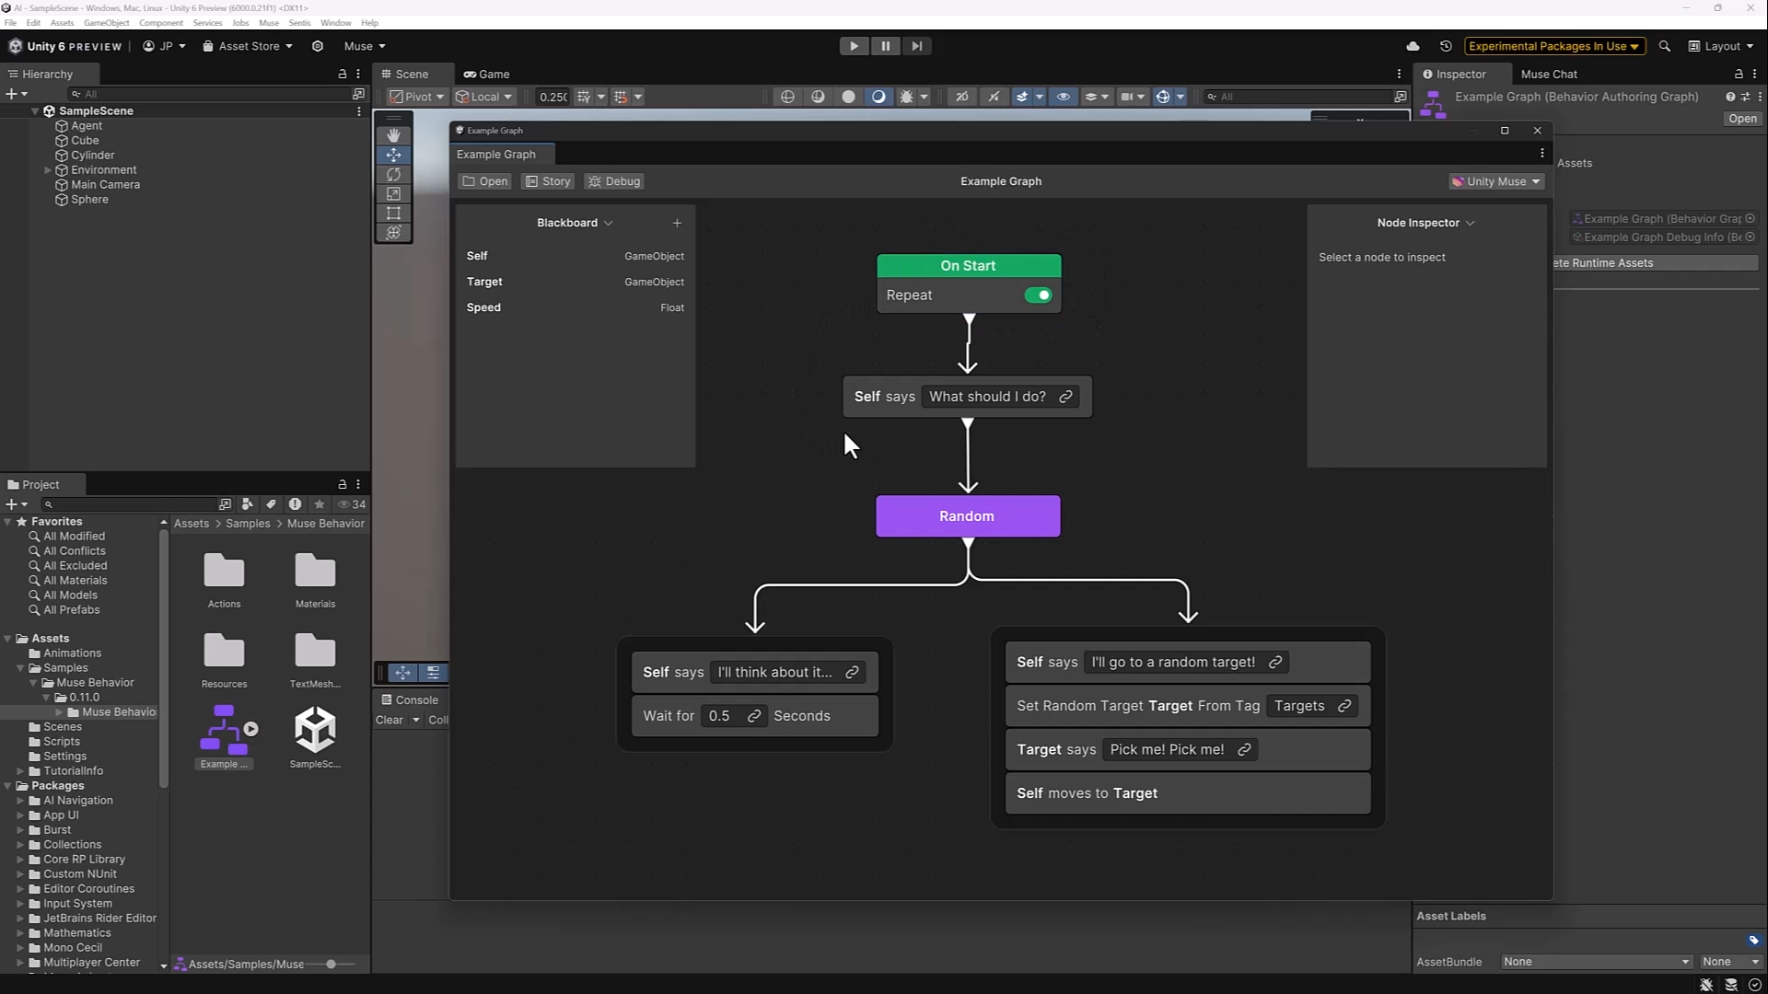The image size is (1768, 994).
Task: Toggle the Repeat switch on the On Start node
Action: 1038,295
